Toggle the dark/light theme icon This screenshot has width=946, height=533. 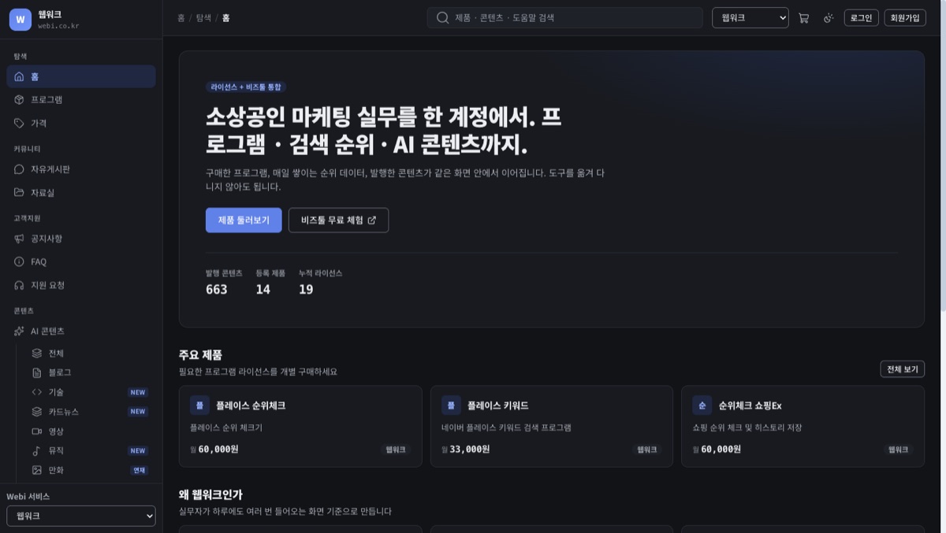829,17
